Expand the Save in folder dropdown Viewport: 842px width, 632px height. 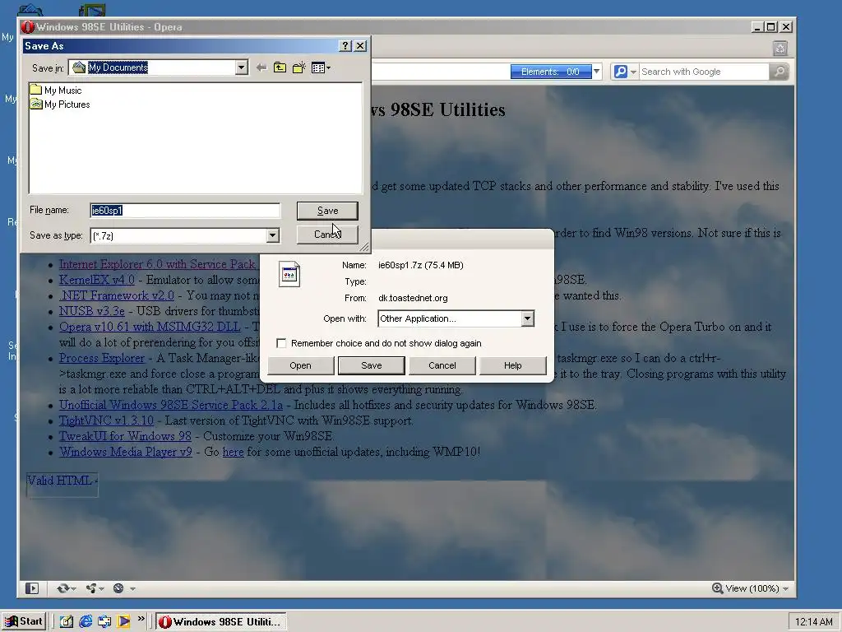coord(242,67)
